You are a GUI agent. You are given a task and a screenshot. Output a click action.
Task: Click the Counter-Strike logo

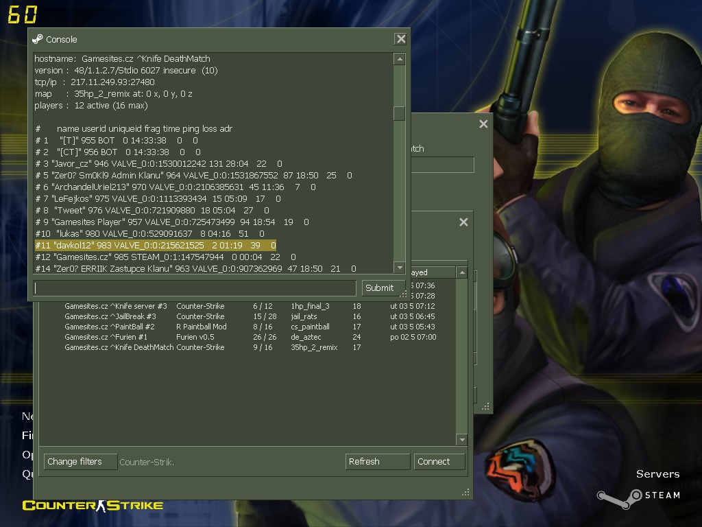pyautogui.click(x=93, y=506)
